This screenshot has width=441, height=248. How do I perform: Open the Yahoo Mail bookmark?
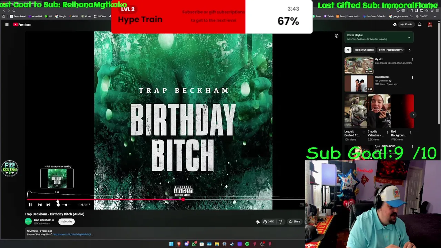coord(35,16)
